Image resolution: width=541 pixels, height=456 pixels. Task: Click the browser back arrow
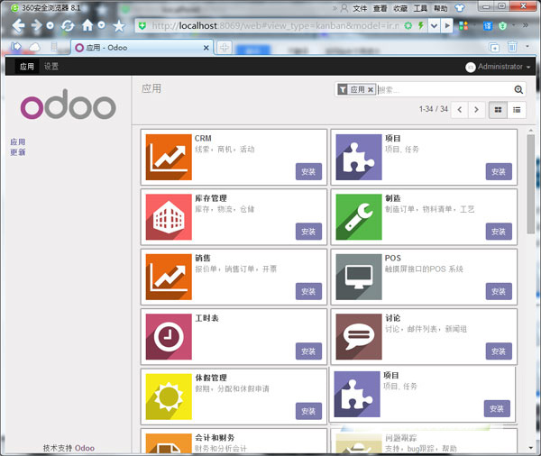coord(18,25)
